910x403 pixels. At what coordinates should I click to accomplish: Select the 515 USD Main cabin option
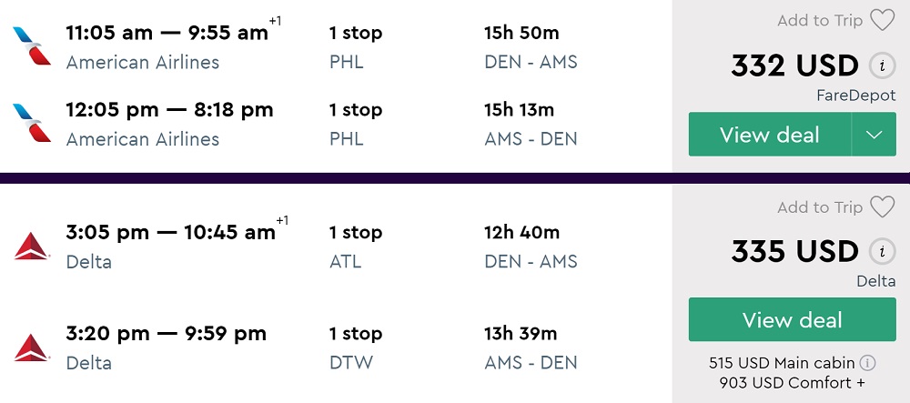pos(784,363)
